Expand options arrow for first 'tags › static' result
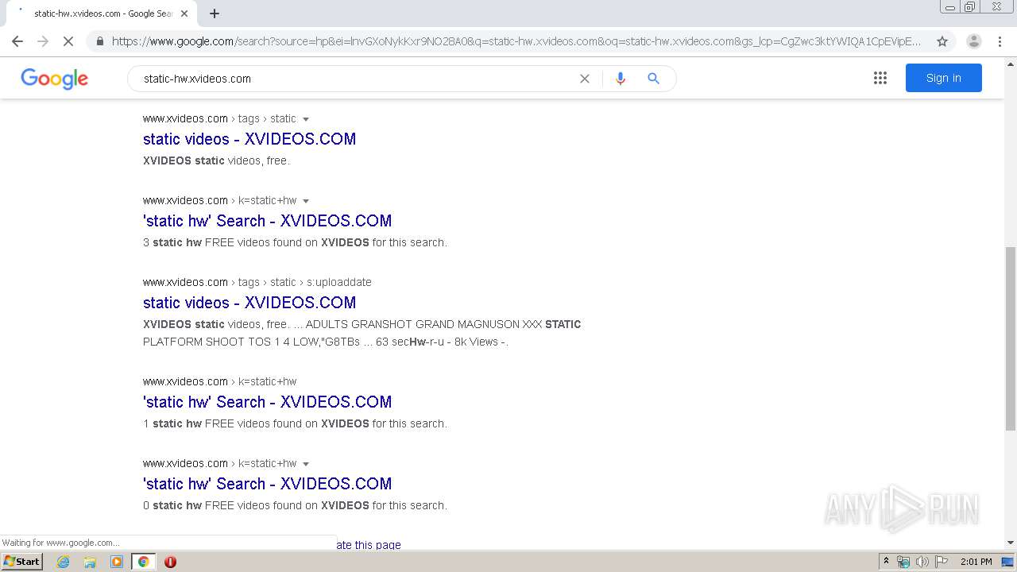Viewport: 1017px width, 572px height. pos(306,119)
